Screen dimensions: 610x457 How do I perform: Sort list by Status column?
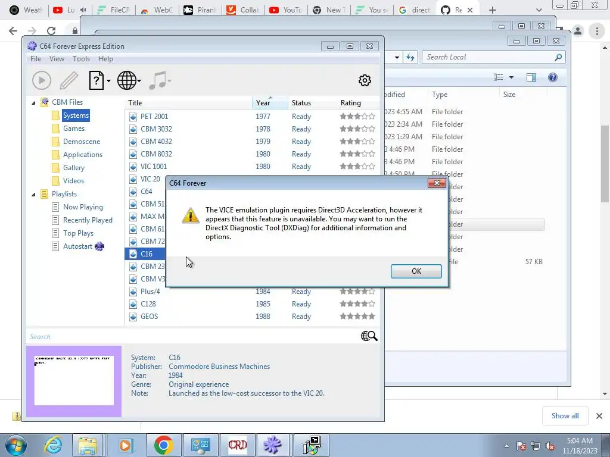pos(312,103)
